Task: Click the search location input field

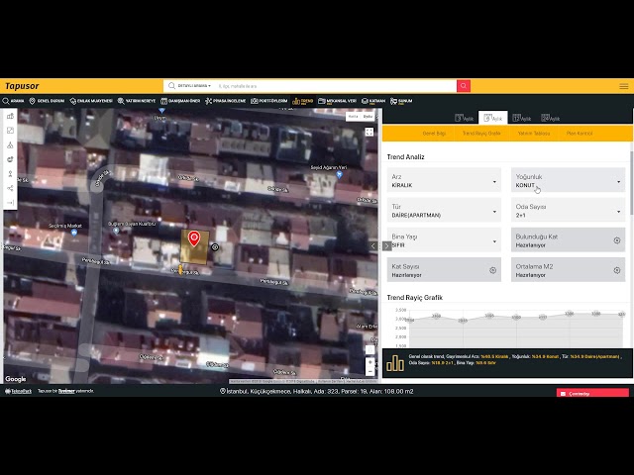Action: click(336, 86)
